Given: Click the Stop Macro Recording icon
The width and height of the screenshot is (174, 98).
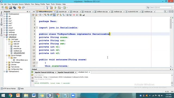Looking at the screenshot, I should (77, 15).
